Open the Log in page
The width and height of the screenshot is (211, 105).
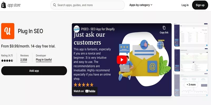[185, 5]
